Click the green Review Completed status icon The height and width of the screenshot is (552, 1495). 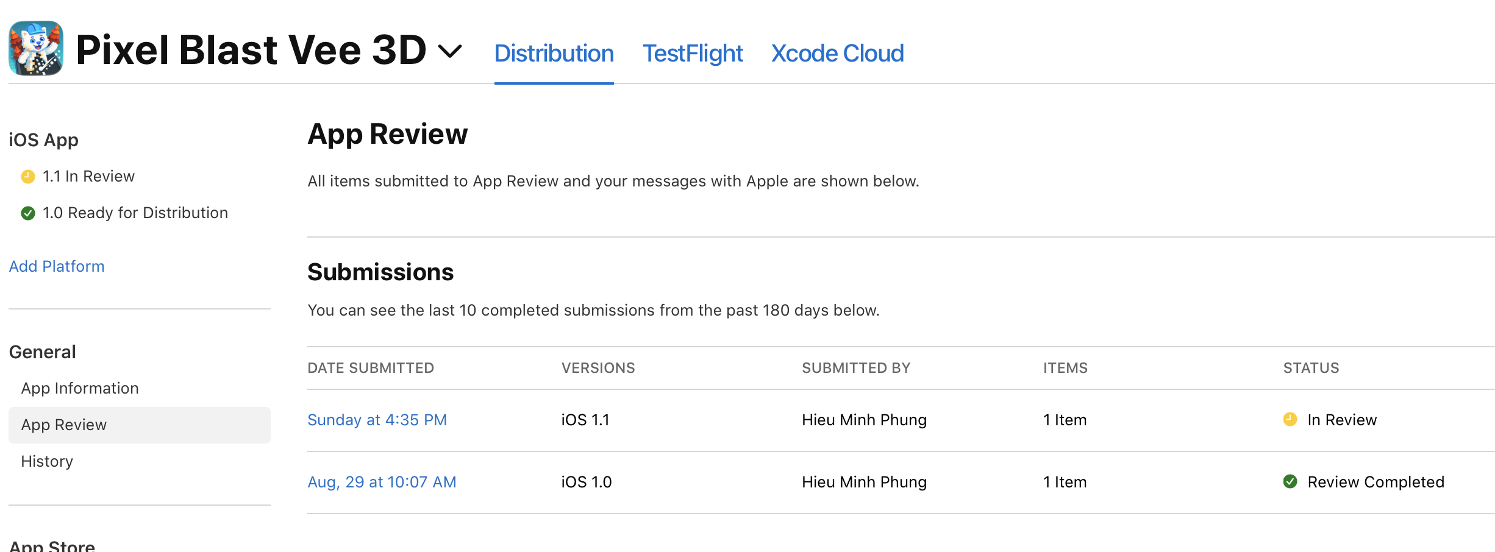click(x=1290, y=481)
